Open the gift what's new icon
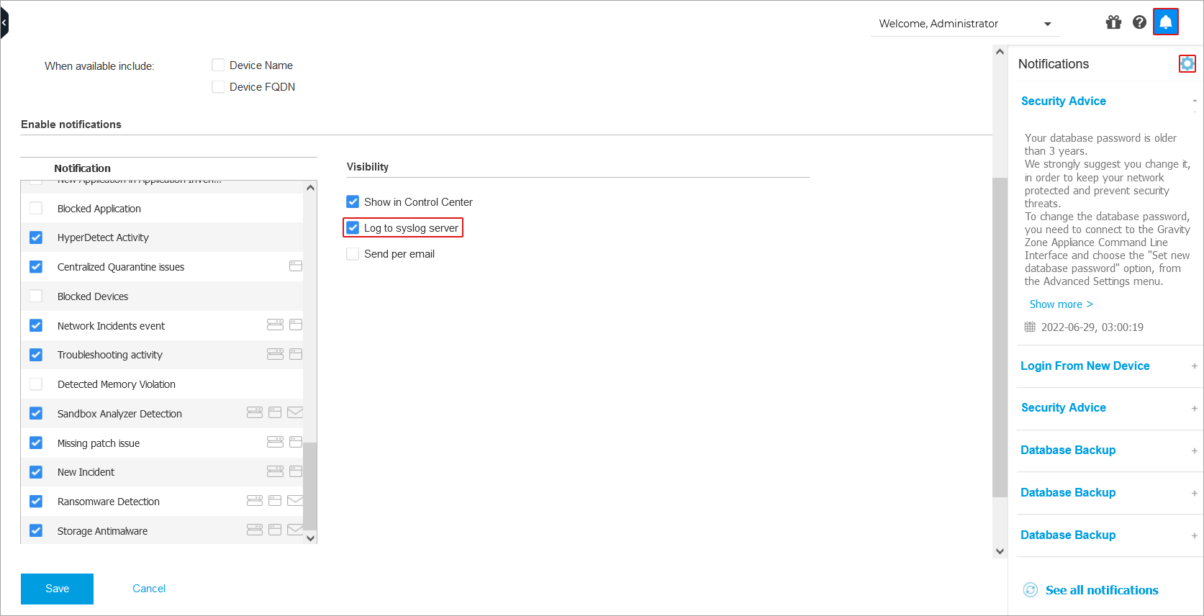The height and width of the screenshot is (616, 1204). point(1113,22)
